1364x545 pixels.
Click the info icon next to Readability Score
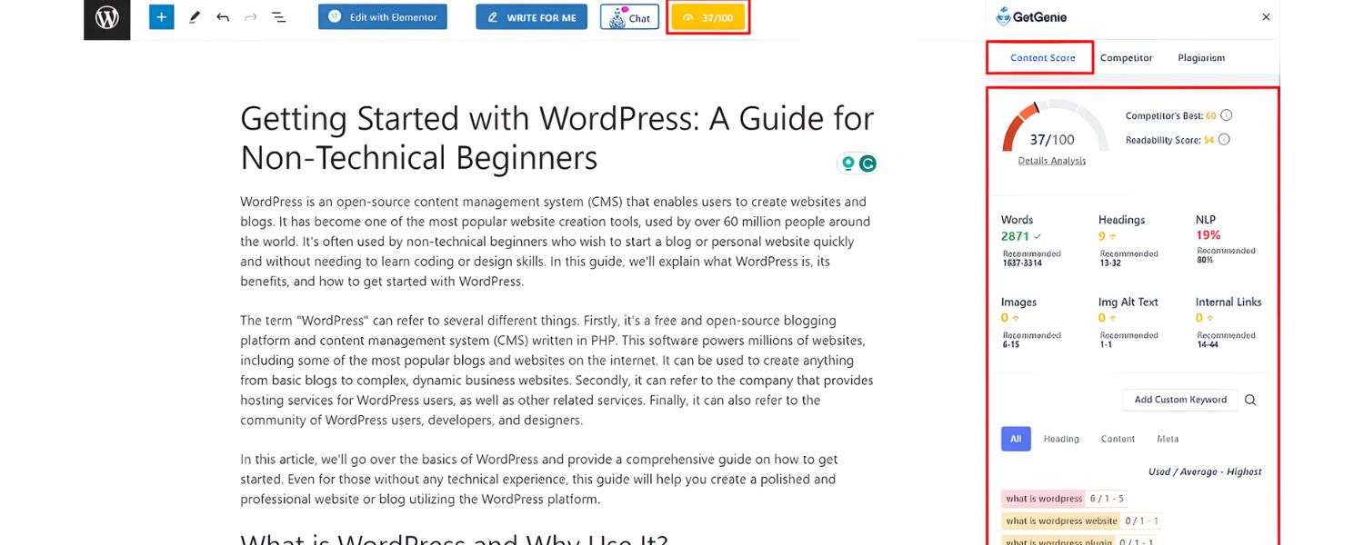[1222, 139]
